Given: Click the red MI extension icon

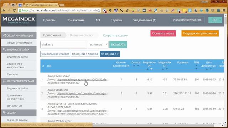Looking at the screenshot, I should [150, 10].
